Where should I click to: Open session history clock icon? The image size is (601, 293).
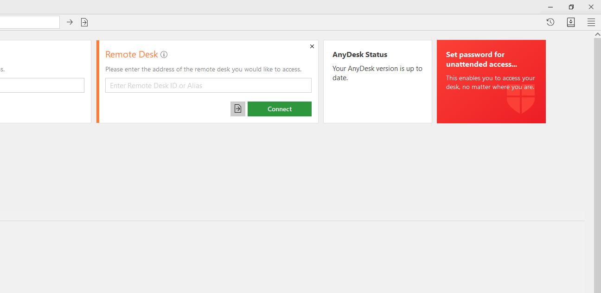coord(550,22)
